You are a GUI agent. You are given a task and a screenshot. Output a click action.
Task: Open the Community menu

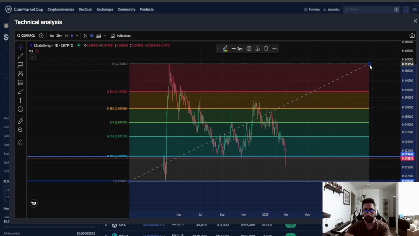127,9
